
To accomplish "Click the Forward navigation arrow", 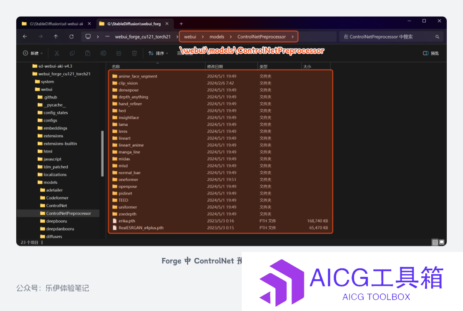I will click(40, 36).
